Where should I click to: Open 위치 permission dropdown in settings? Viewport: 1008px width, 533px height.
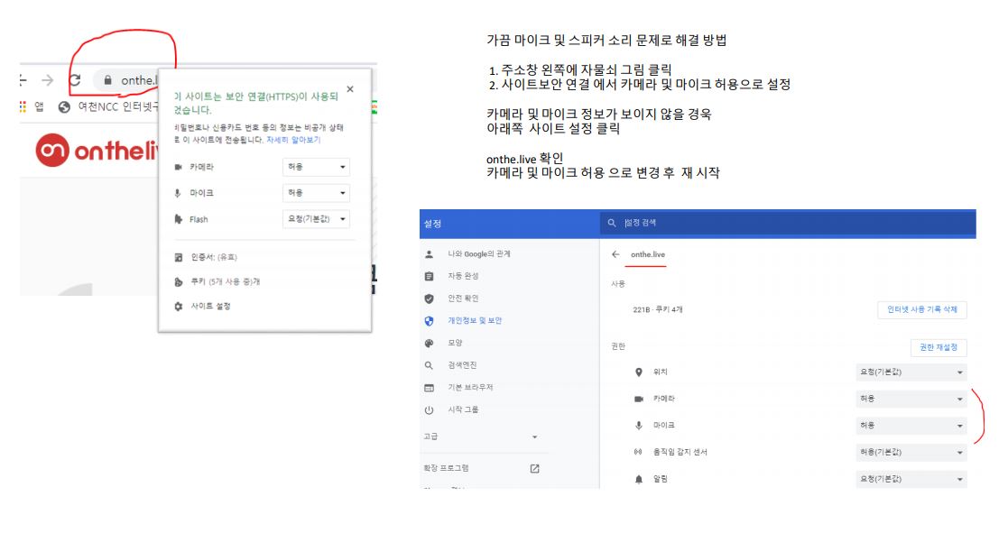click(x=911, y=372)
